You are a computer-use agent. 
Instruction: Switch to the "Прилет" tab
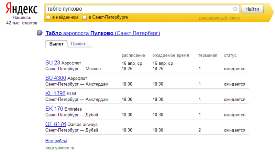pos(78,44)
